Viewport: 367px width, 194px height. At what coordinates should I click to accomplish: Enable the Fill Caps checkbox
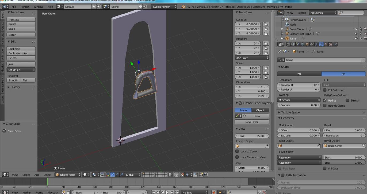tap(325, 168)
